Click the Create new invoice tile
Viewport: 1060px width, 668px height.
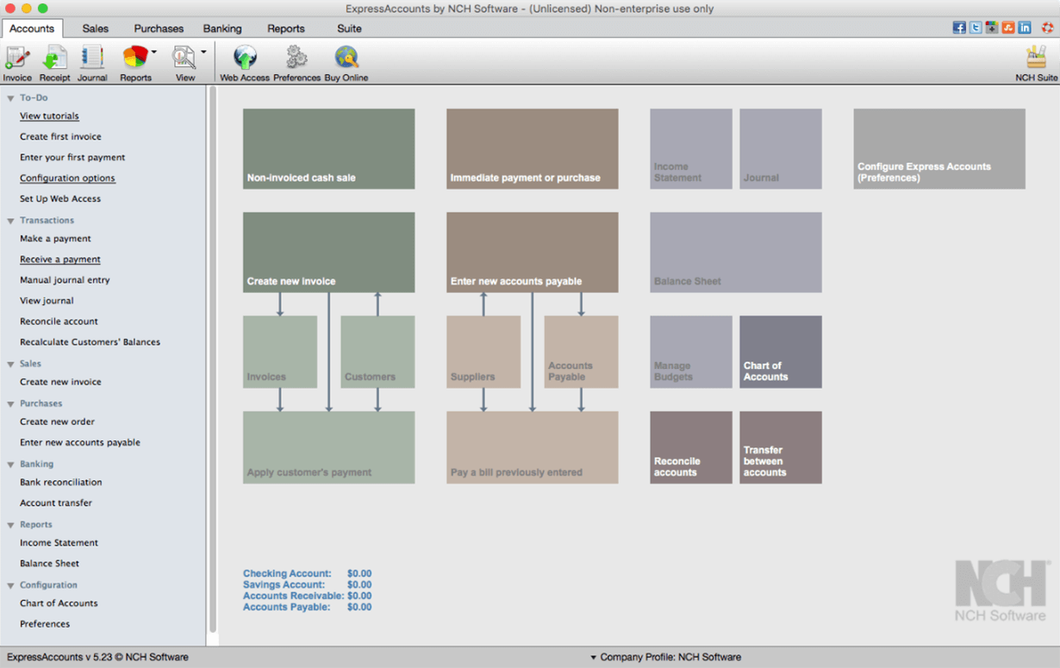[328, 253]
